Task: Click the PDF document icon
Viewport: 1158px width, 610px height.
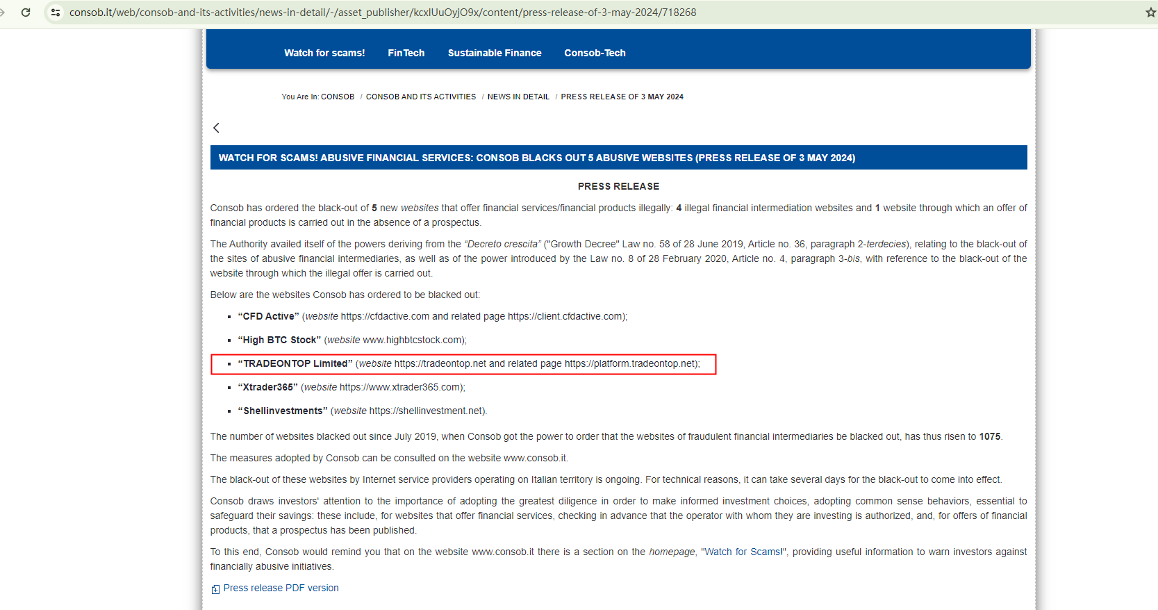Action: [215, 589]
